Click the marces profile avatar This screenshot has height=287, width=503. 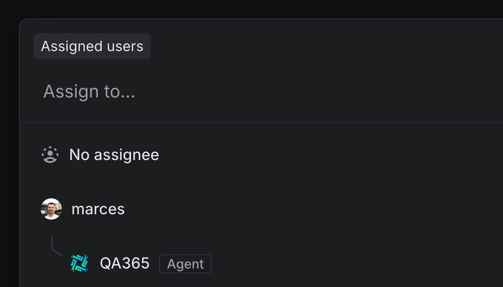pos(51,209)
